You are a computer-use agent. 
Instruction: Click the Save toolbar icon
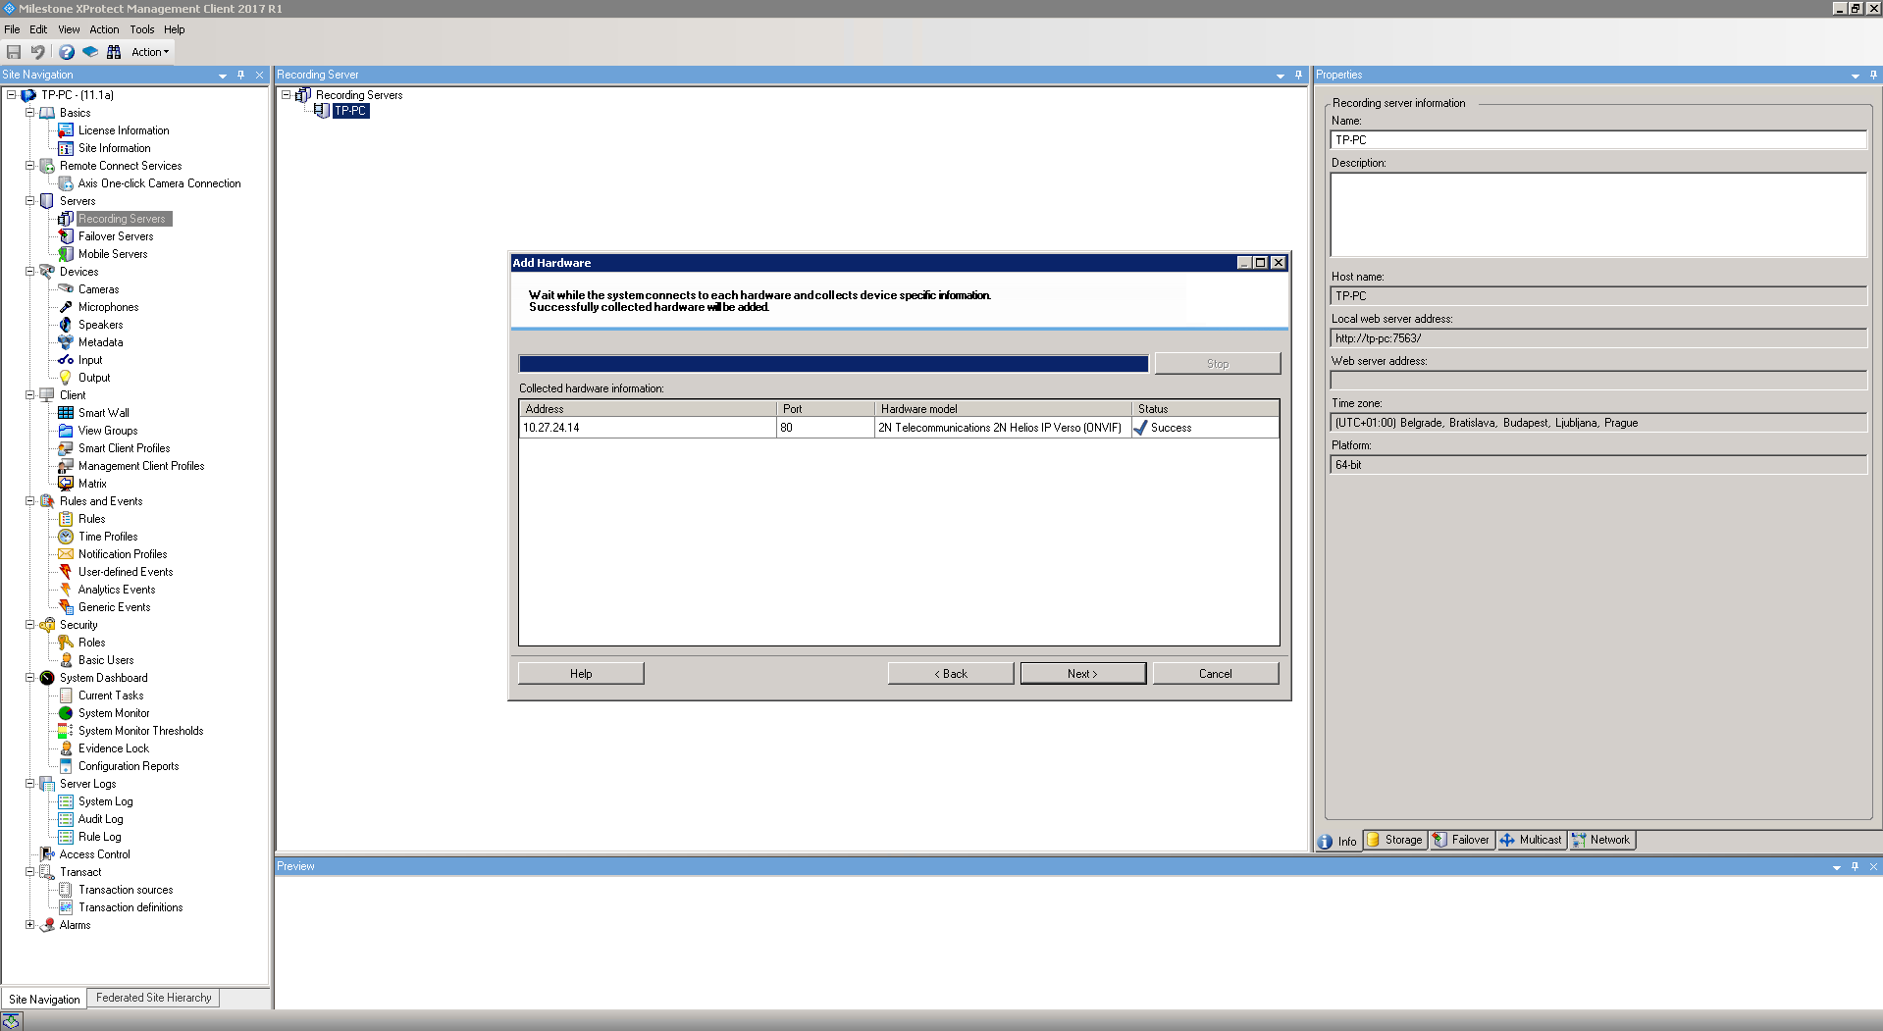coord(14,52)
